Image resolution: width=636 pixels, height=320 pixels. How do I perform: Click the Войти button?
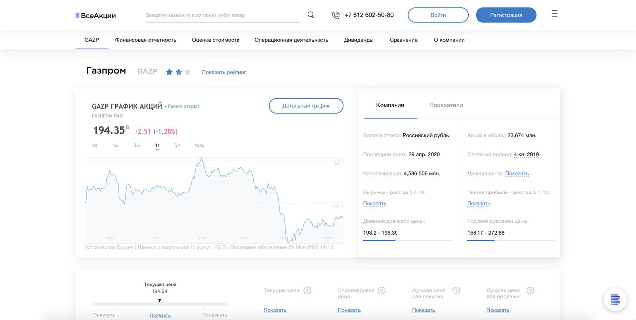(438, 15)
